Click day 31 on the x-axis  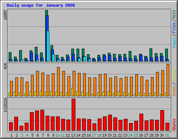point(167,135)
